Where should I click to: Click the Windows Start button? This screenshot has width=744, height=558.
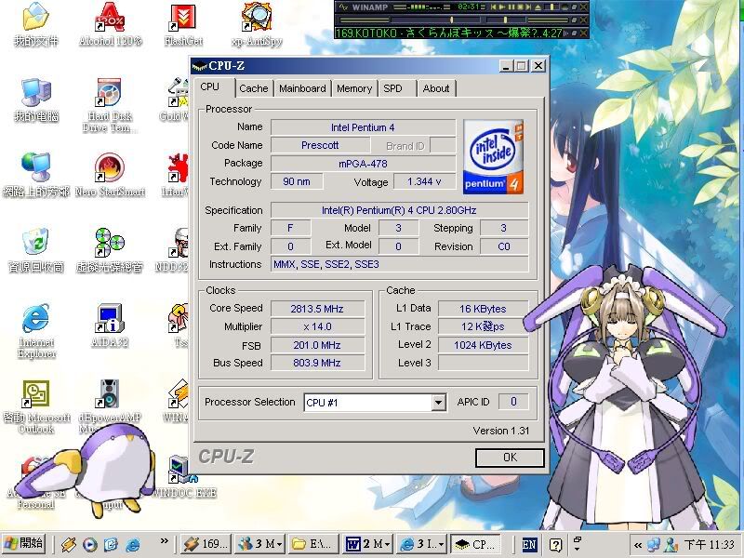[25, 544]
